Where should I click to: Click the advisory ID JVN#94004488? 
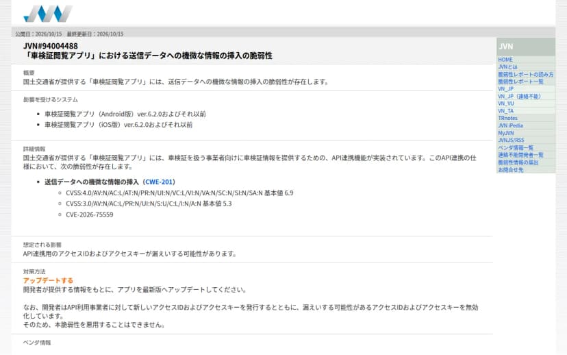click(51, 46)
